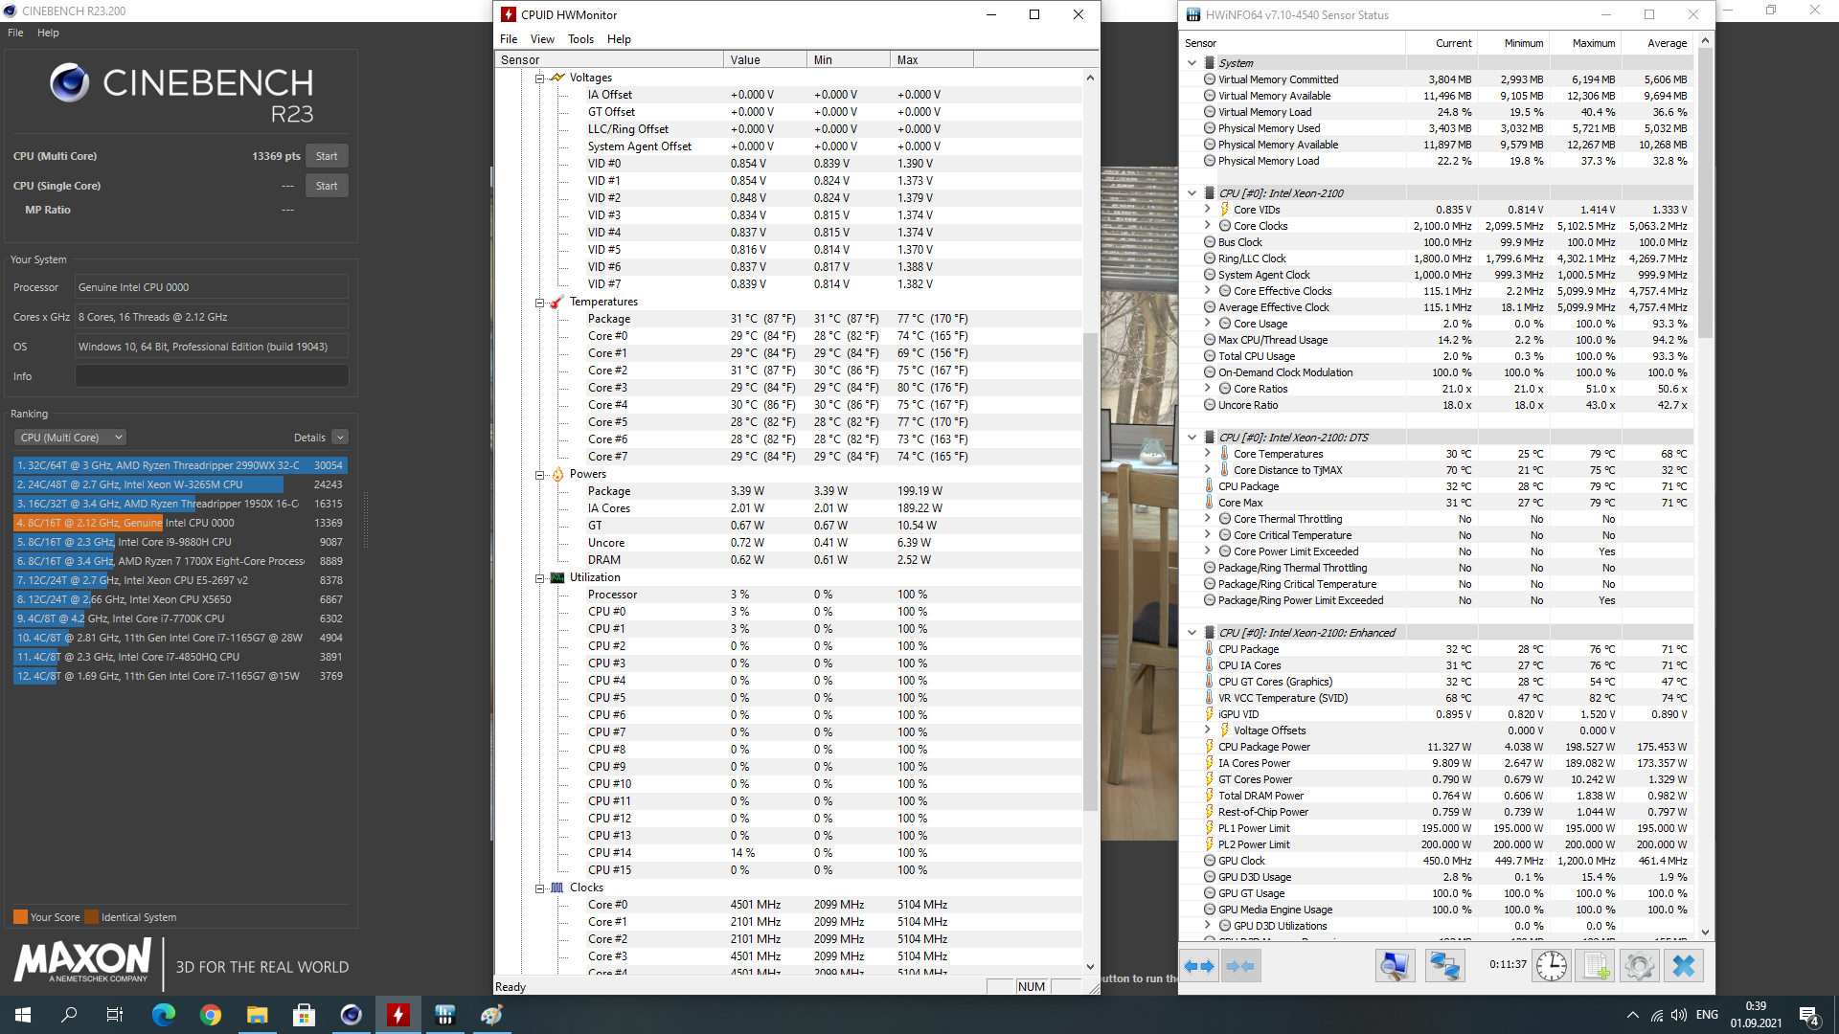Click the HWMonitor vertical scrollbar thumb

[1090, 571]
